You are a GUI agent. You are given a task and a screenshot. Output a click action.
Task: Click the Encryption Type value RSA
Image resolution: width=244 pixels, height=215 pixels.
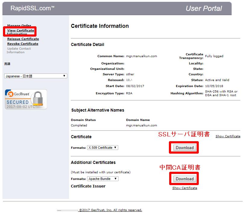(x=129, y=93)
